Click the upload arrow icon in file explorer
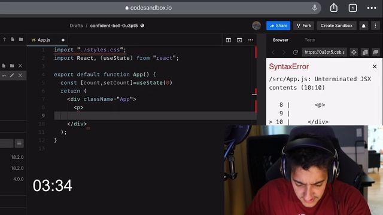Image resolution: width=383 pixels, height=215 pixels. click(x=4, y=39)
